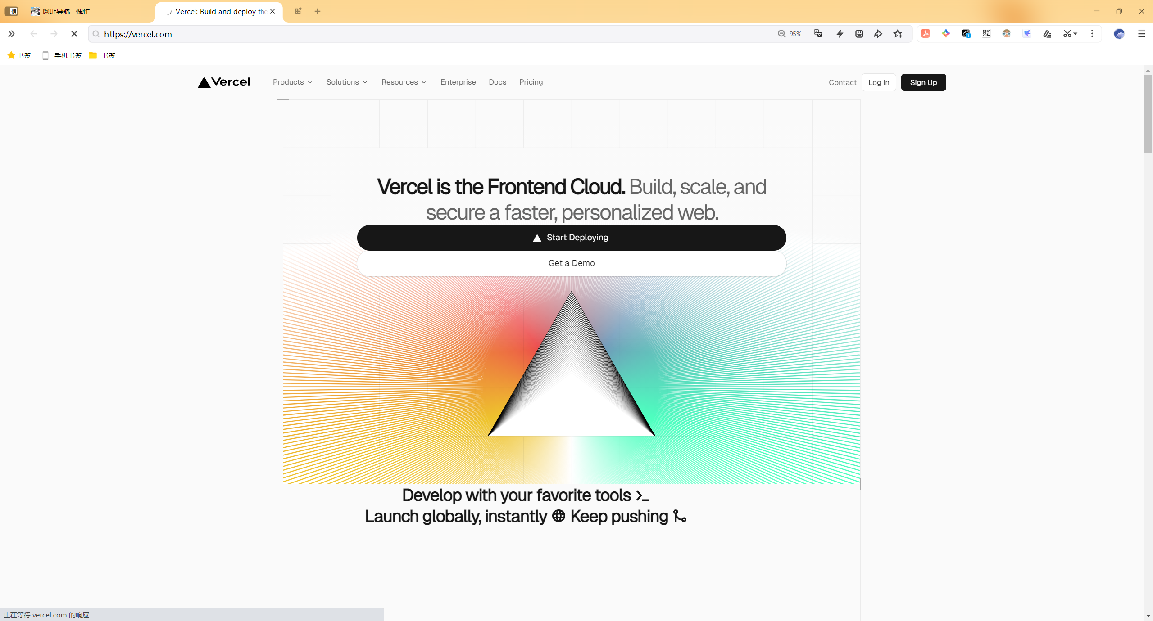
Task: Click the prism triangle hero graphic
Action: pyautogui.click(x=572, y=364)
